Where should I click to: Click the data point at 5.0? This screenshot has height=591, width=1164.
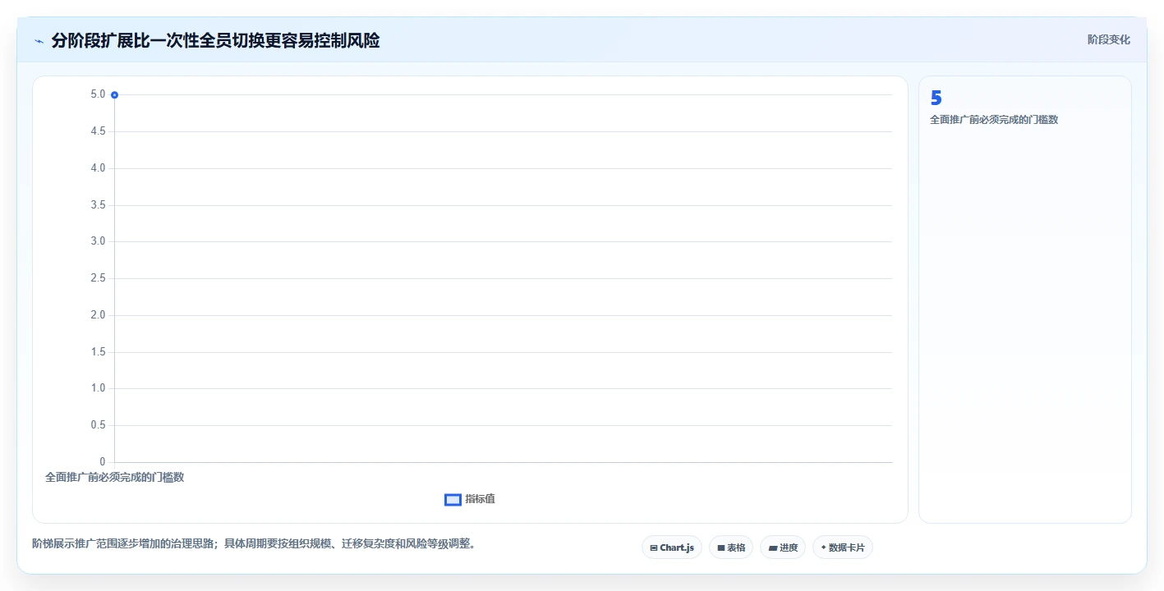click(114, 95)
